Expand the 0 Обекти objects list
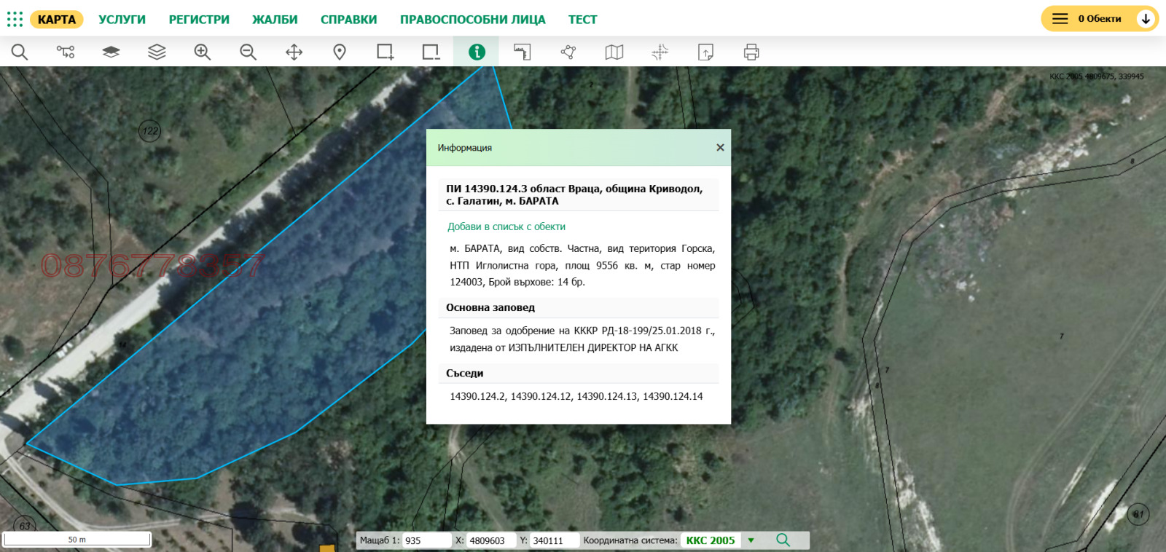Viewport: 1166px width, 552px height. [x=1146, y=19]
